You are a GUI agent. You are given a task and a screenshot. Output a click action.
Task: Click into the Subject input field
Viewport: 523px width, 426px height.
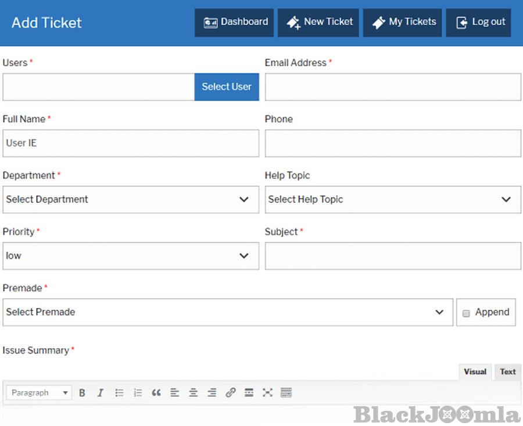point(393,256)
